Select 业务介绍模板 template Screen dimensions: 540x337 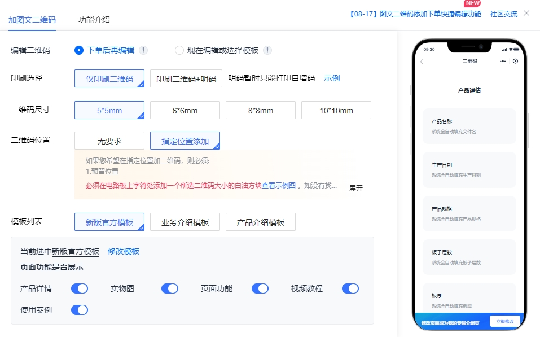tap(185, 222)
